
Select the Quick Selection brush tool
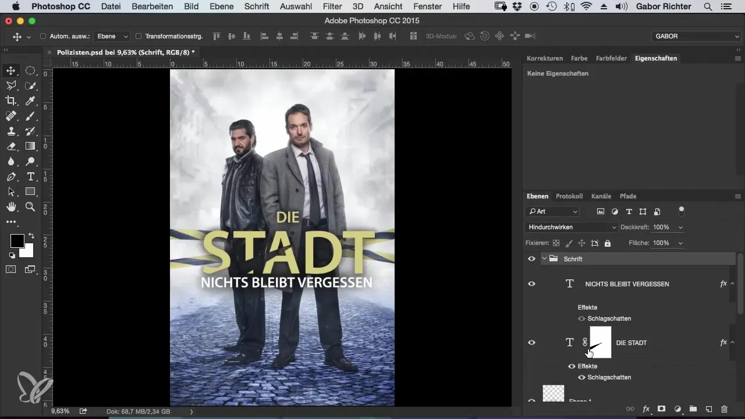pyautogui.click(x=30, y=86)
